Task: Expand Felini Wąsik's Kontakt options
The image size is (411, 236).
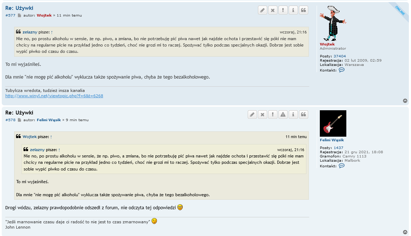Action: [341, 166]
